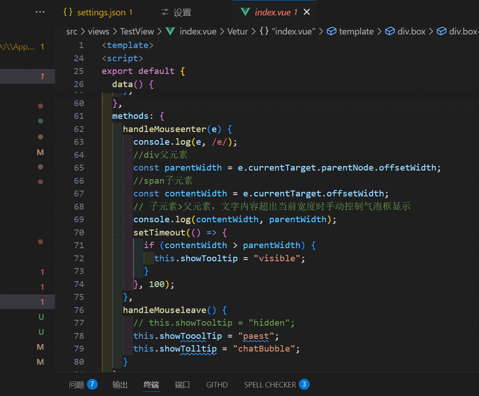
Task: Click the Vue icon in the breadcrumb
Action: (170, 31)
